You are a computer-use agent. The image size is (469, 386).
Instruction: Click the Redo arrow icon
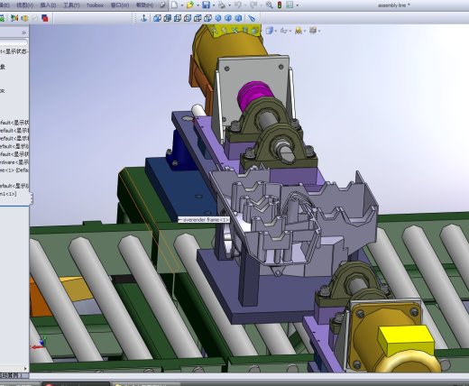(253, 5)
